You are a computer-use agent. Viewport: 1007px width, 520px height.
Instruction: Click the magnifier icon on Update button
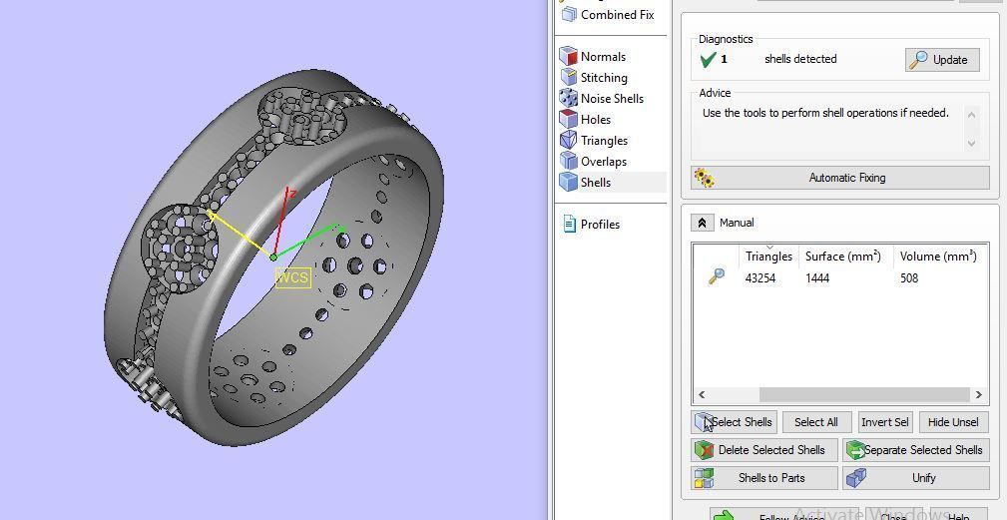coord(919,59)
